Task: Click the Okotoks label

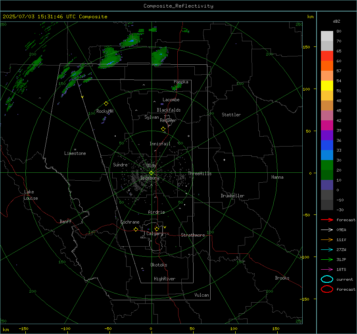Action: [x=159, y=265]
